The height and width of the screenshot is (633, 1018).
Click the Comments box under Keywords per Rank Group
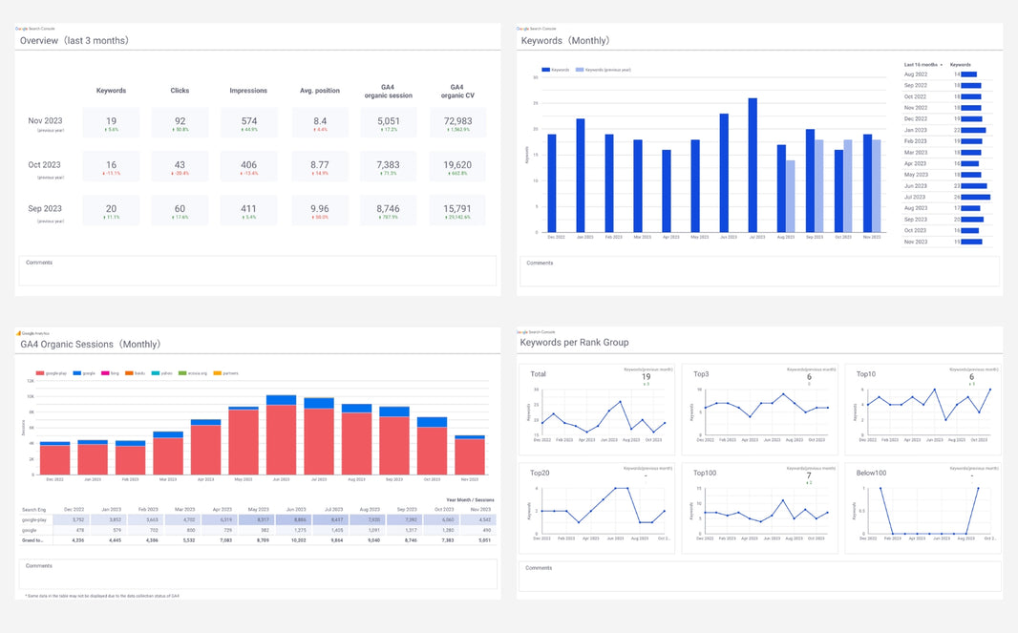point(759,576)
